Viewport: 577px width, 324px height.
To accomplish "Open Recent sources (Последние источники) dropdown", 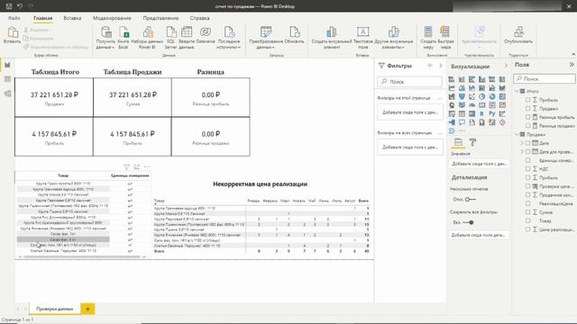I will 228,38.
